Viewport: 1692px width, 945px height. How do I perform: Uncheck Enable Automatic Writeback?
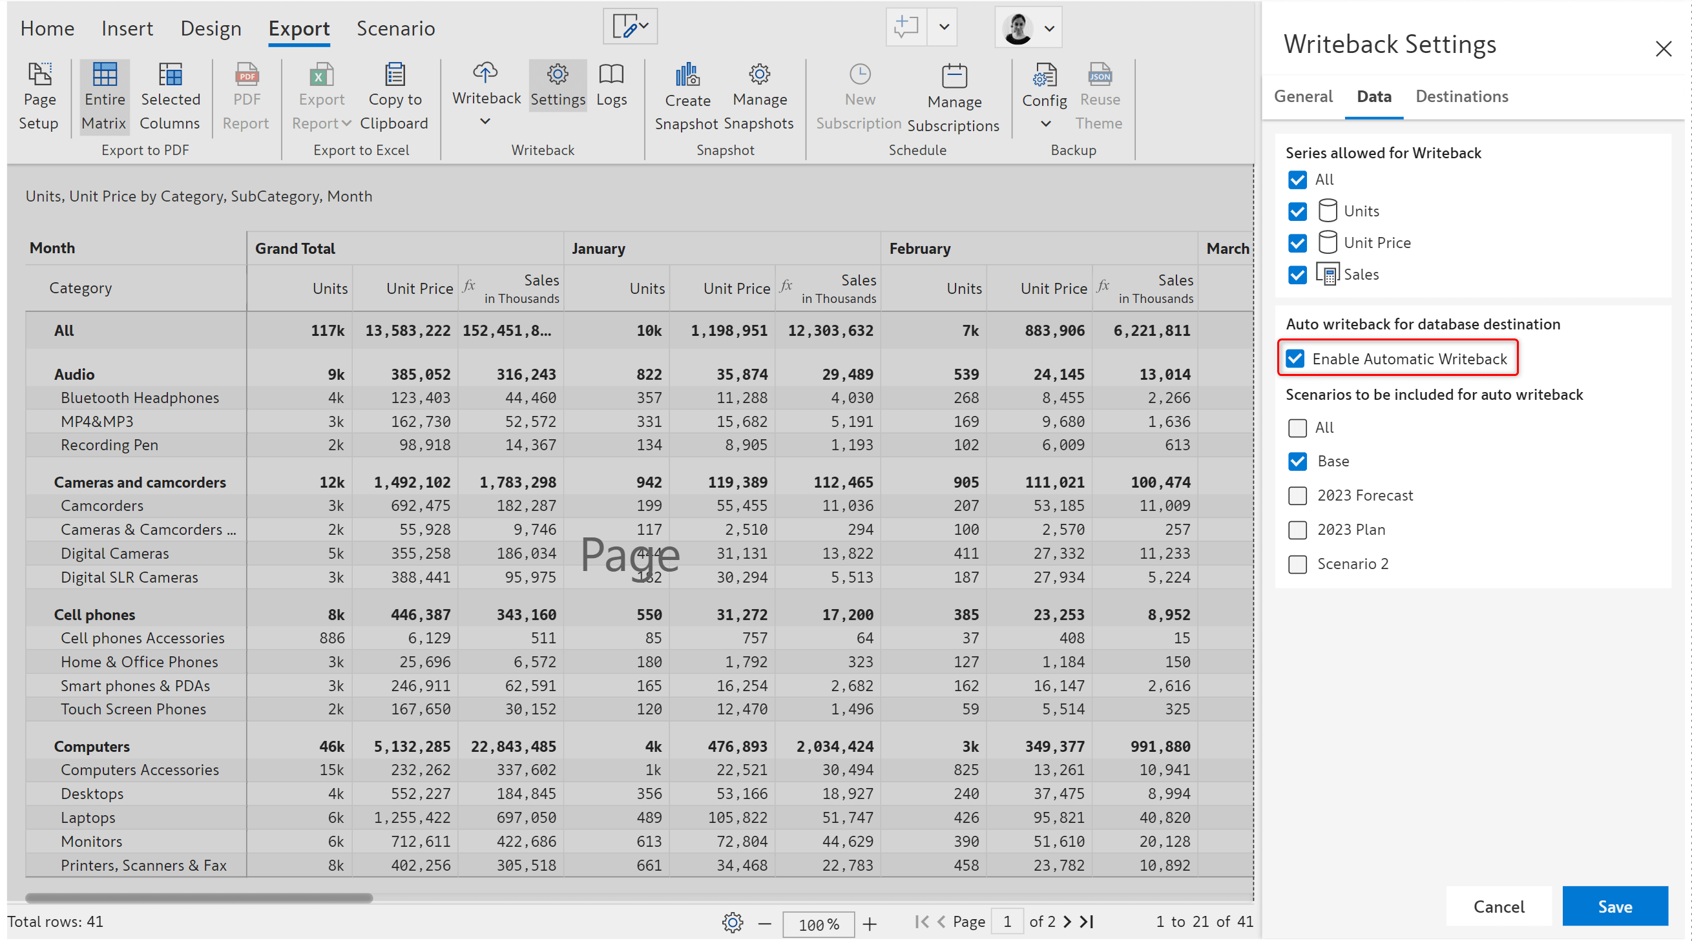click(x=1296, y=358)
